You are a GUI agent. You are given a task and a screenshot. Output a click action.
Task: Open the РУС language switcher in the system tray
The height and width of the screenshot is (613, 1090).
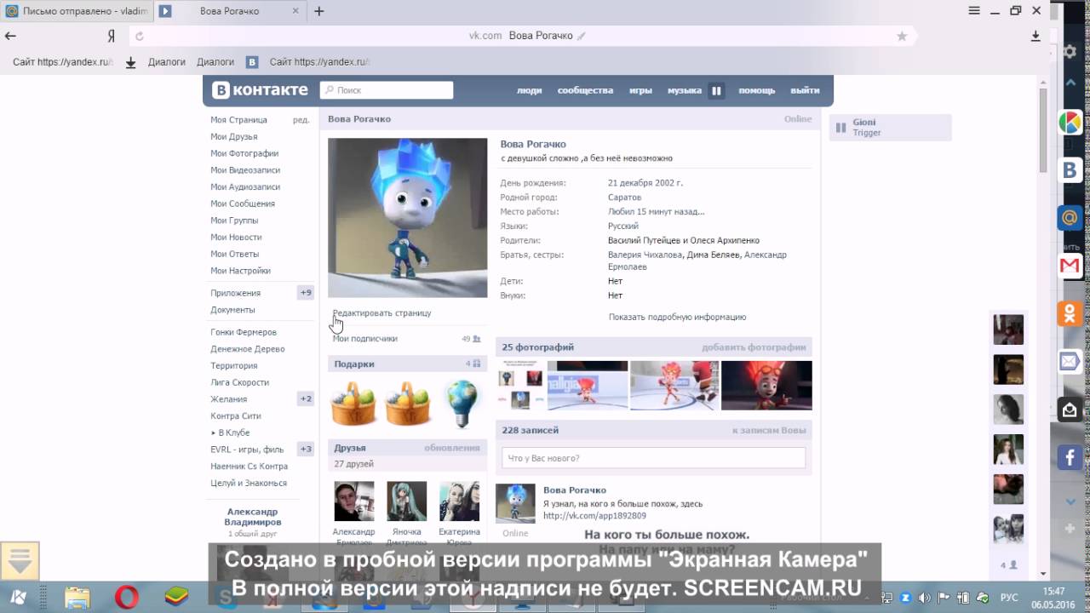click(1008, 597)
